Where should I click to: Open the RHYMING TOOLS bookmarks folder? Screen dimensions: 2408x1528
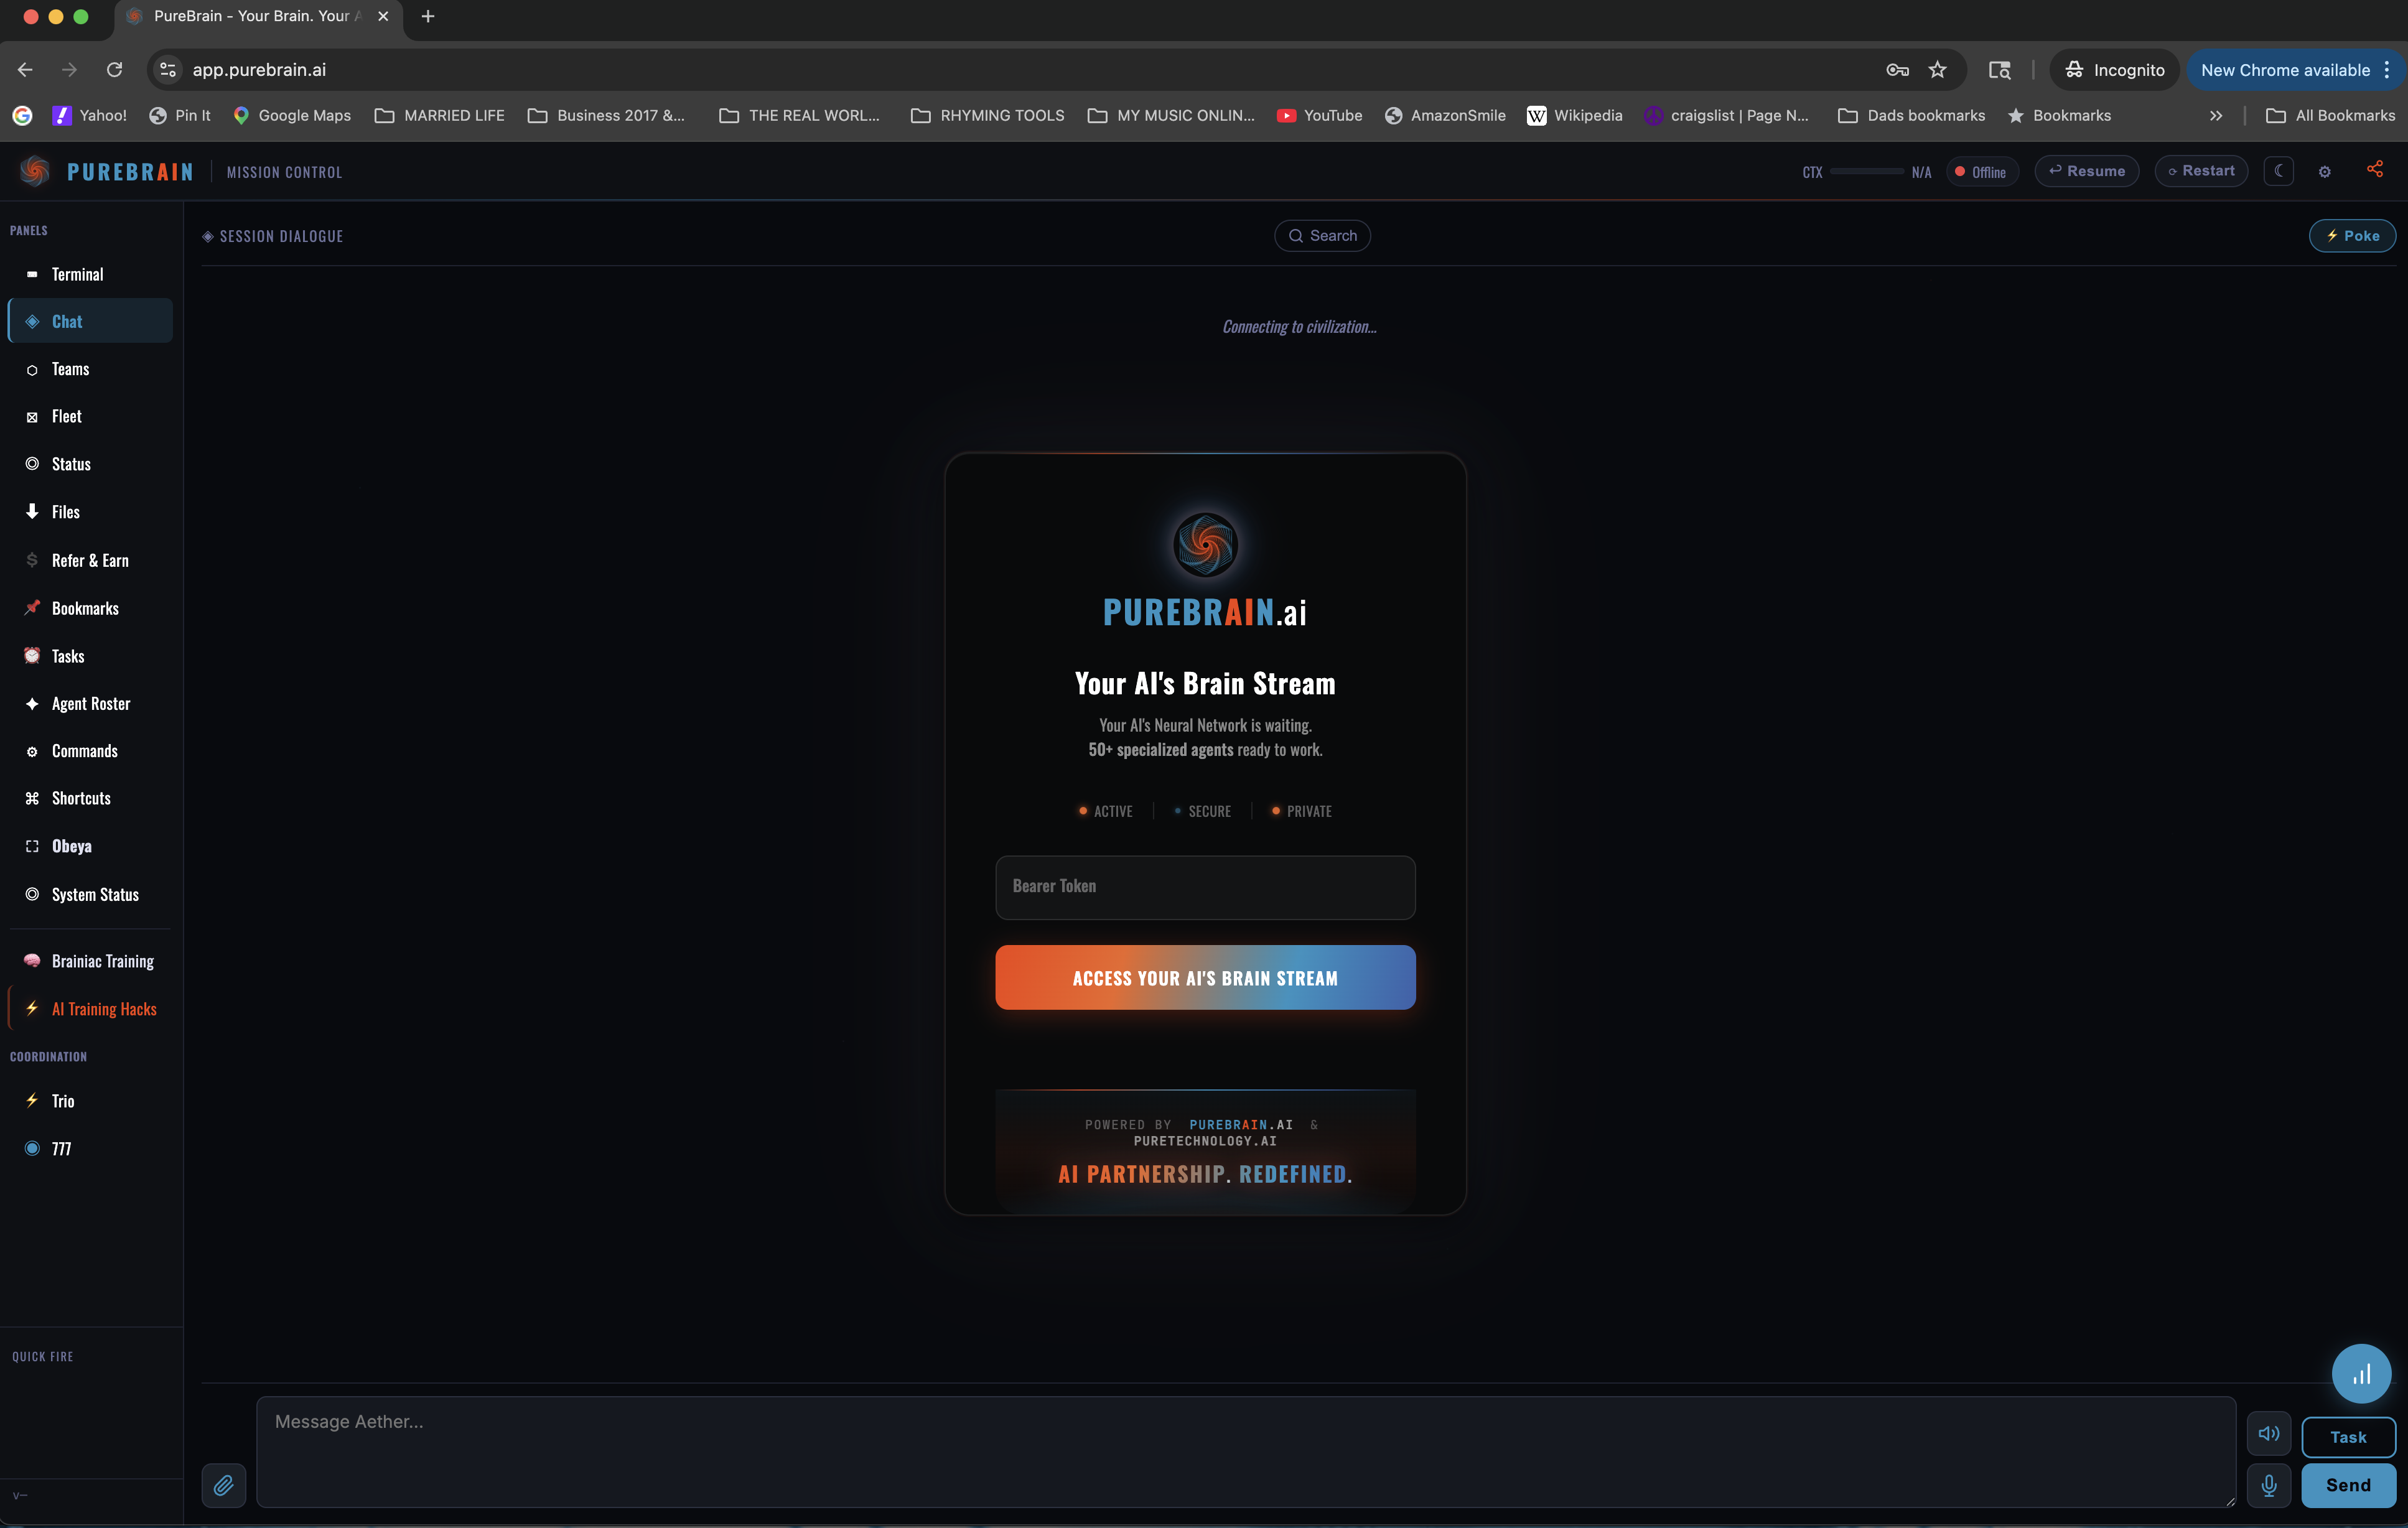987,116
